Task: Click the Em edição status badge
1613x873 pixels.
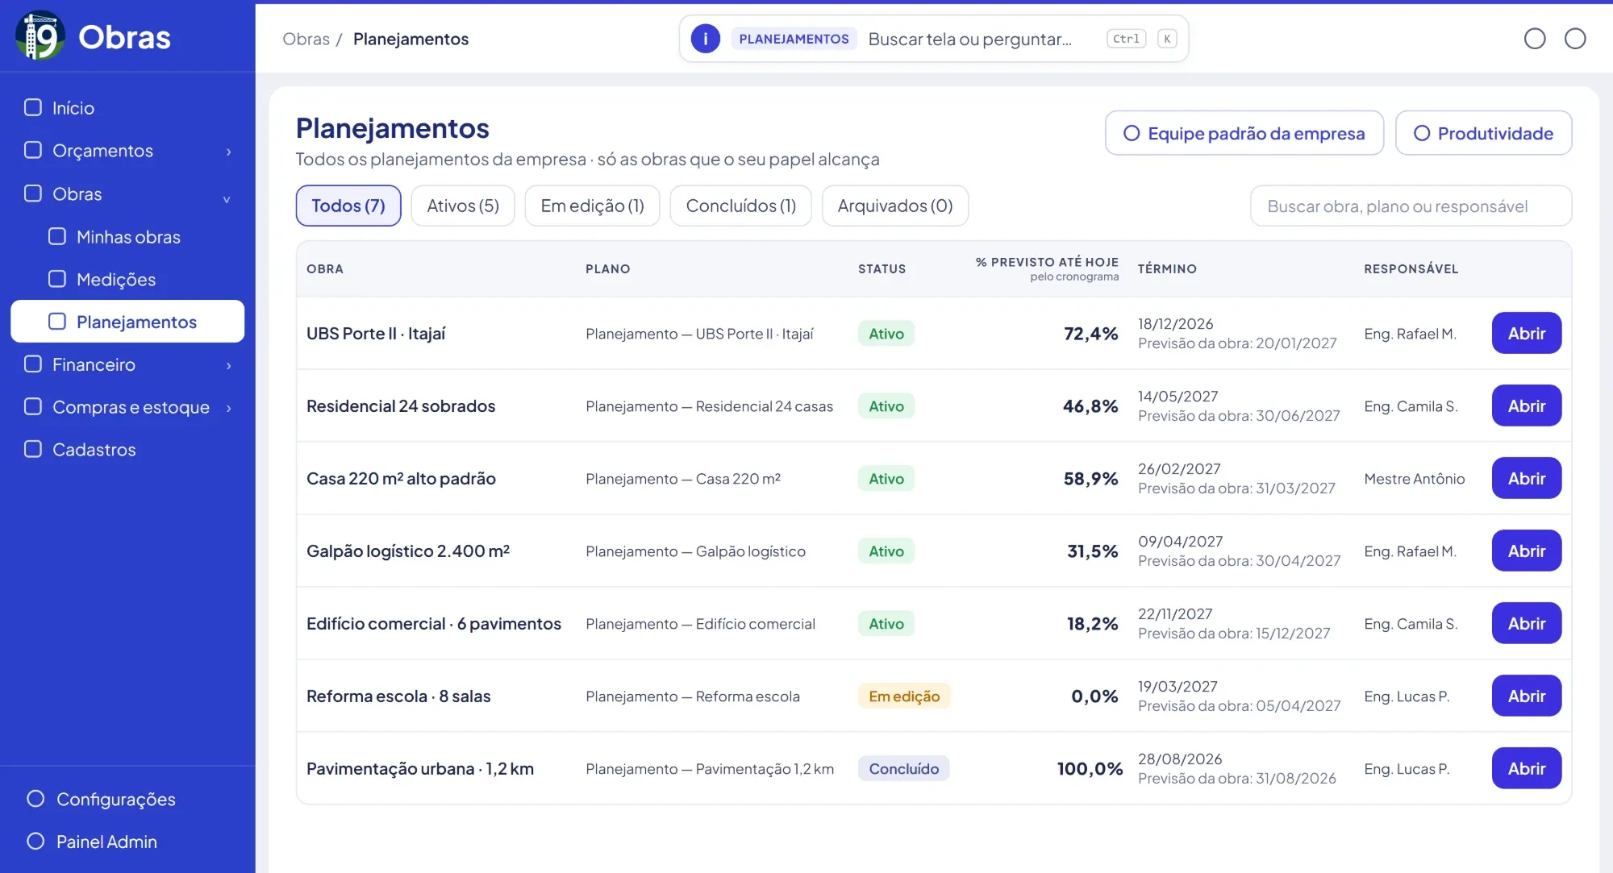Action: [904, 696]
